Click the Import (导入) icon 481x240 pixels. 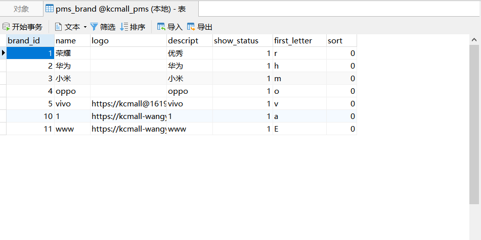point(161,27)
